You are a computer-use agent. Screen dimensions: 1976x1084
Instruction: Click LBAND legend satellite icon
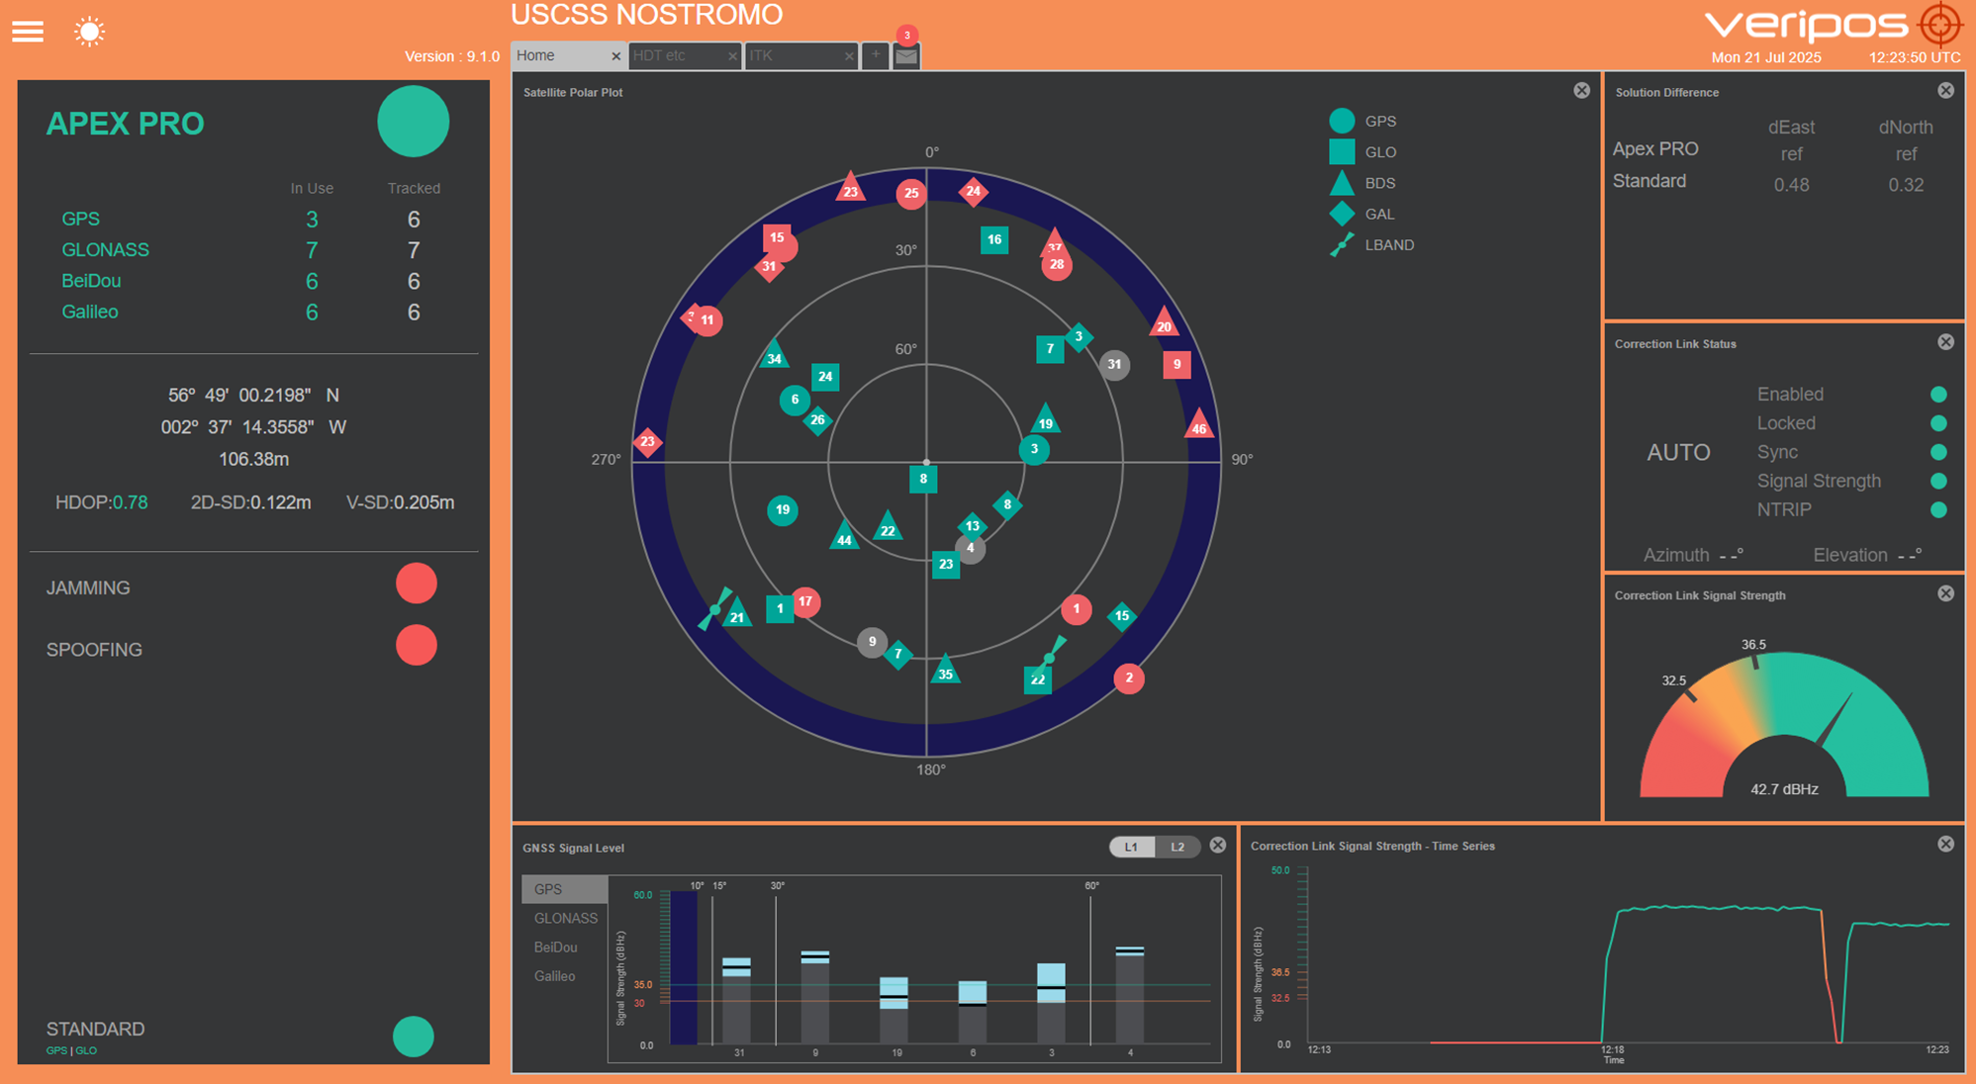(x=1342, y=244)
